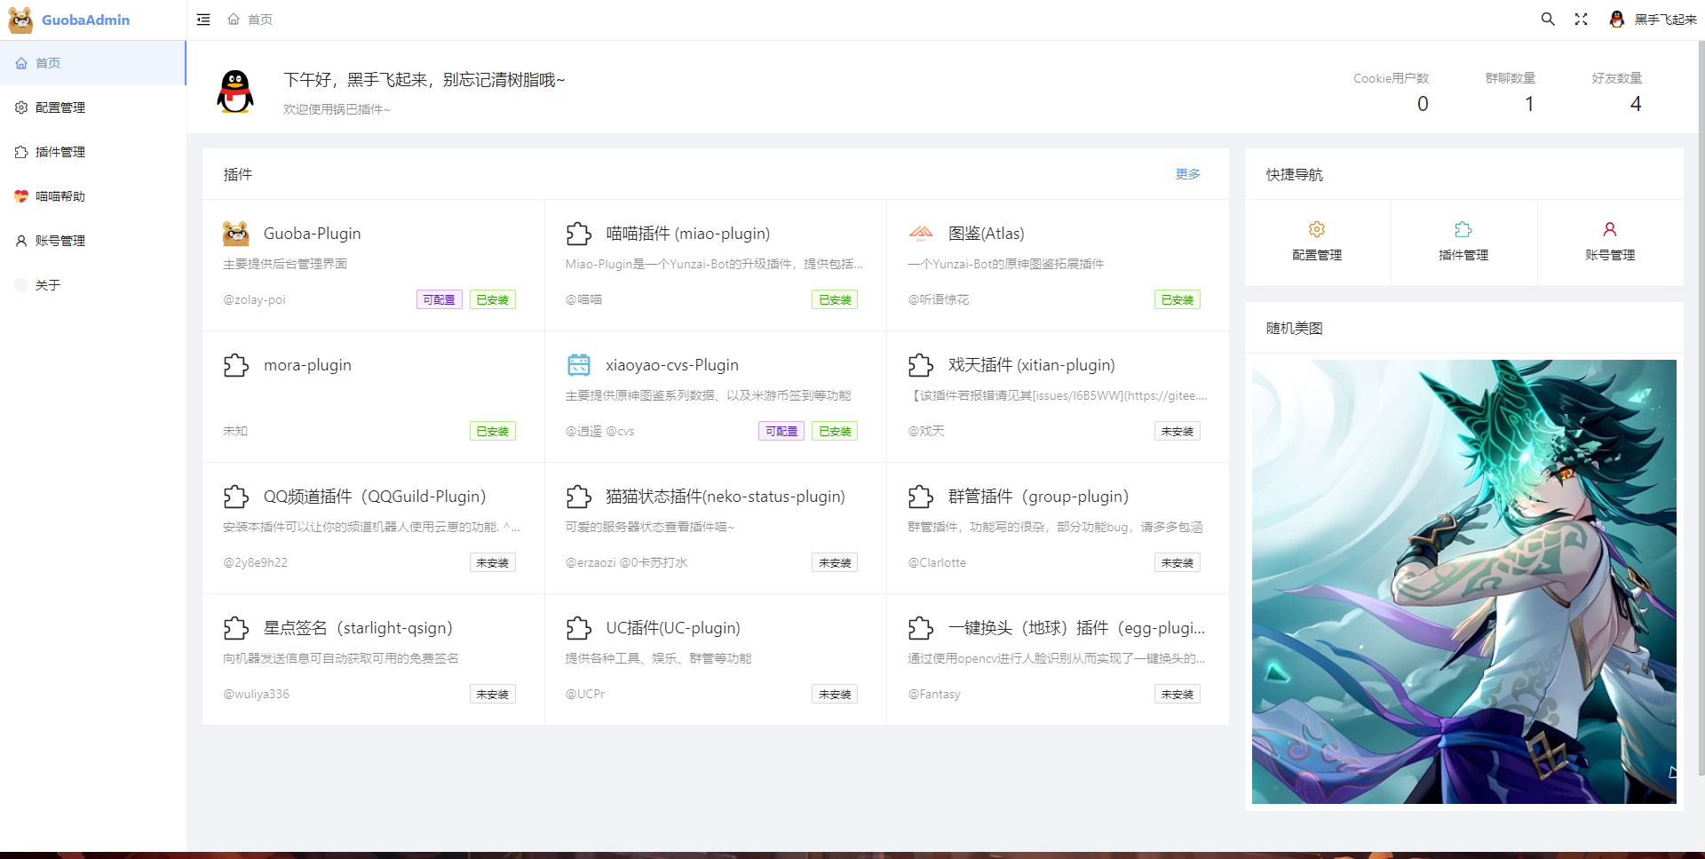Image resolution: width=1705 pixels, height=859 pixels.
Task: Go to 账号管理 in the sidebar
Action: [60, 241]
